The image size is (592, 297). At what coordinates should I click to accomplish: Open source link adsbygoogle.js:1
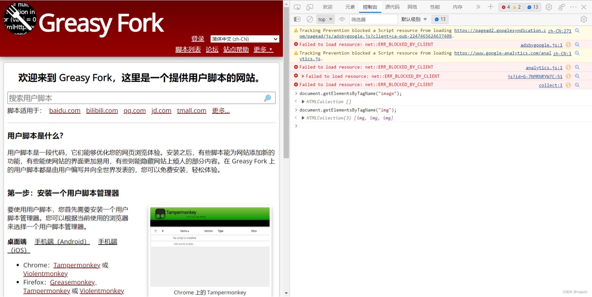pos(542,45)
